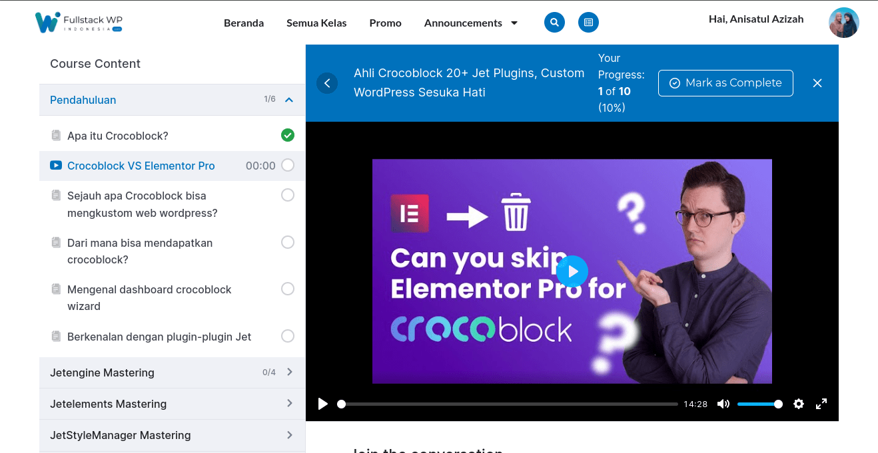Open the user profile avatar
The image size is (878, 453).
(844, 23)
